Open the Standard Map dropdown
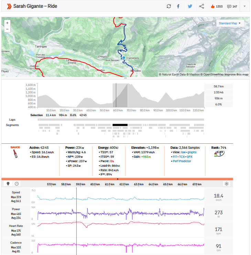251x255 pixels. 230,23
